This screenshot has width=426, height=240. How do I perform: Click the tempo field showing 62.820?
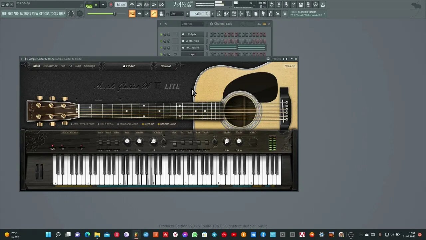point(121,5)
